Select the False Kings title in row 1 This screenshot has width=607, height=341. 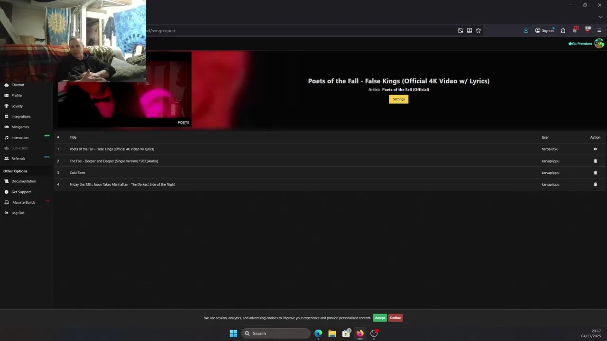coord(112,149)
